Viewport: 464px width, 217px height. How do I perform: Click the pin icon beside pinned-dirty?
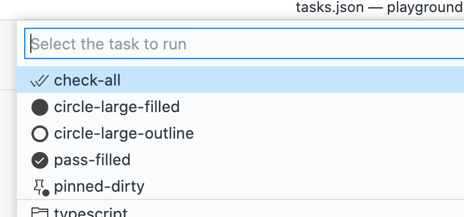tap(39, 186)
